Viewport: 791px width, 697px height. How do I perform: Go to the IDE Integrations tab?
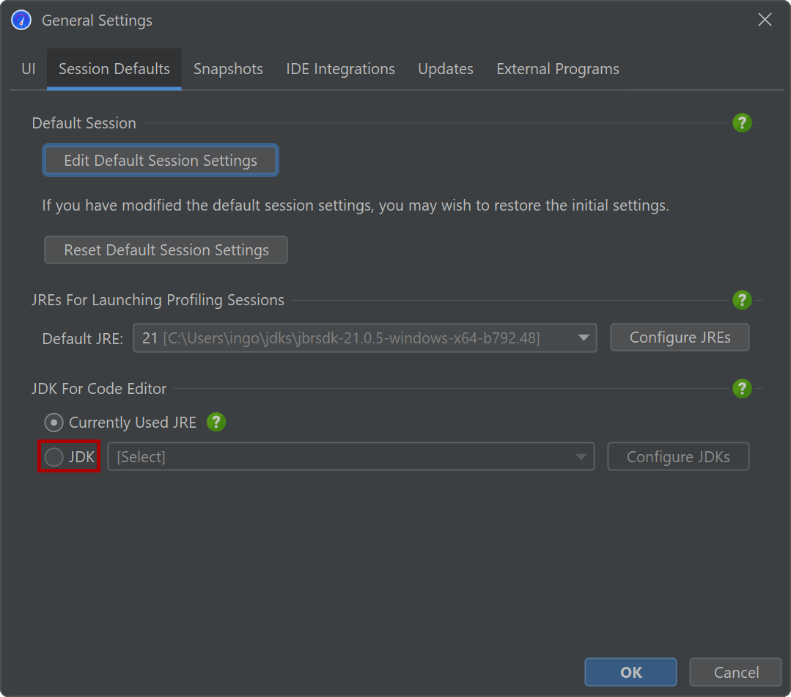pyautogui.click(x=340, y=69)
